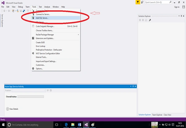Screen dimensions: 186x128
Task: Open the Publish combo box
Action: point(29,91)
